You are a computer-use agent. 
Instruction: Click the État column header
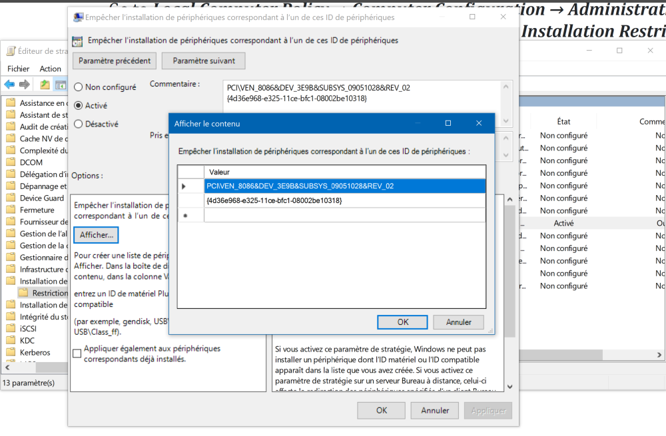(563, 121)
